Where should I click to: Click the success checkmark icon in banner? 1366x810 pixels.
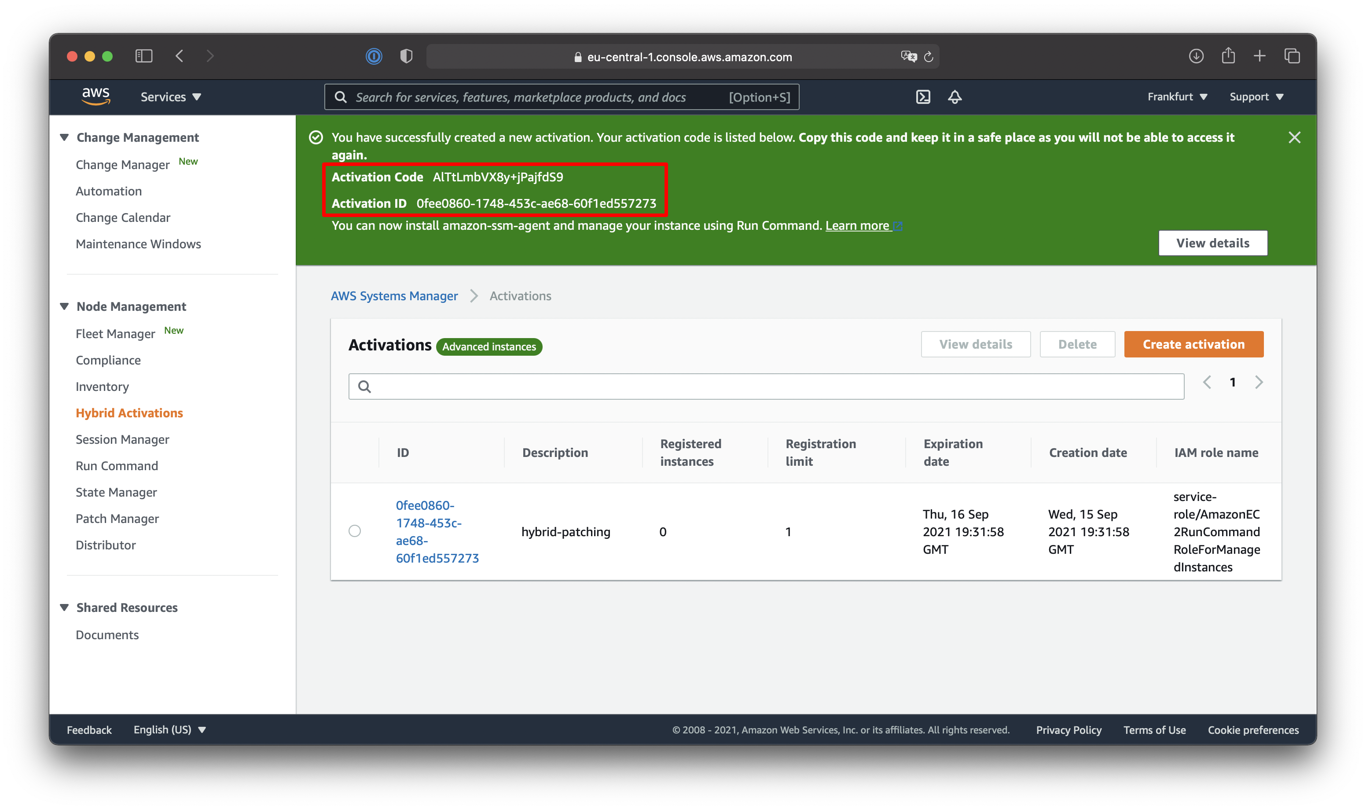[x=316, y=137]
